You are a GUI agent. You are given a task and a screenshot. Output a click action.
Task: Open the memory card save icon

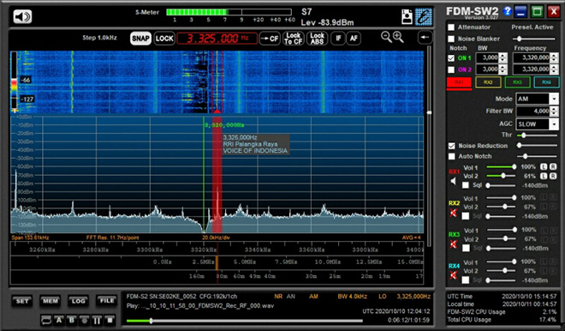pyautogui.click(x=407, y=16)
